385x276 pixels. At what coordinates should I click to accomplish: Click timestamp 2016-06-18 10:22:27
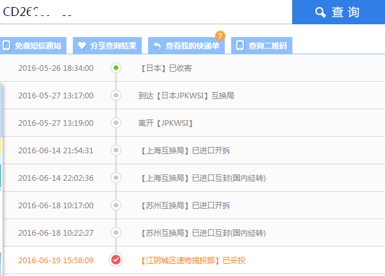pos(56,233)
